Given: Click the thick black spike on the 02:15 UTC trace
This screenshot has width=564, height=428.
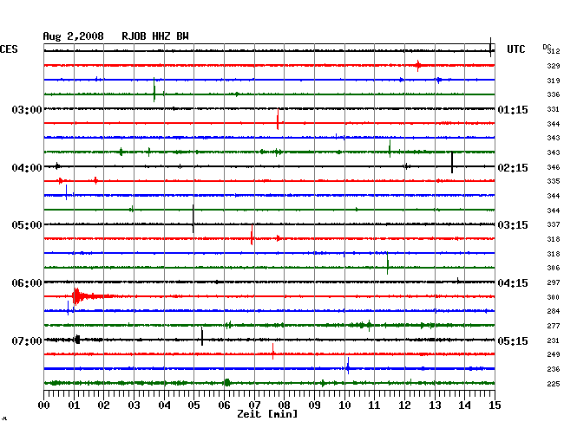Looking at the screenshot, I should [x=452, y=162].
